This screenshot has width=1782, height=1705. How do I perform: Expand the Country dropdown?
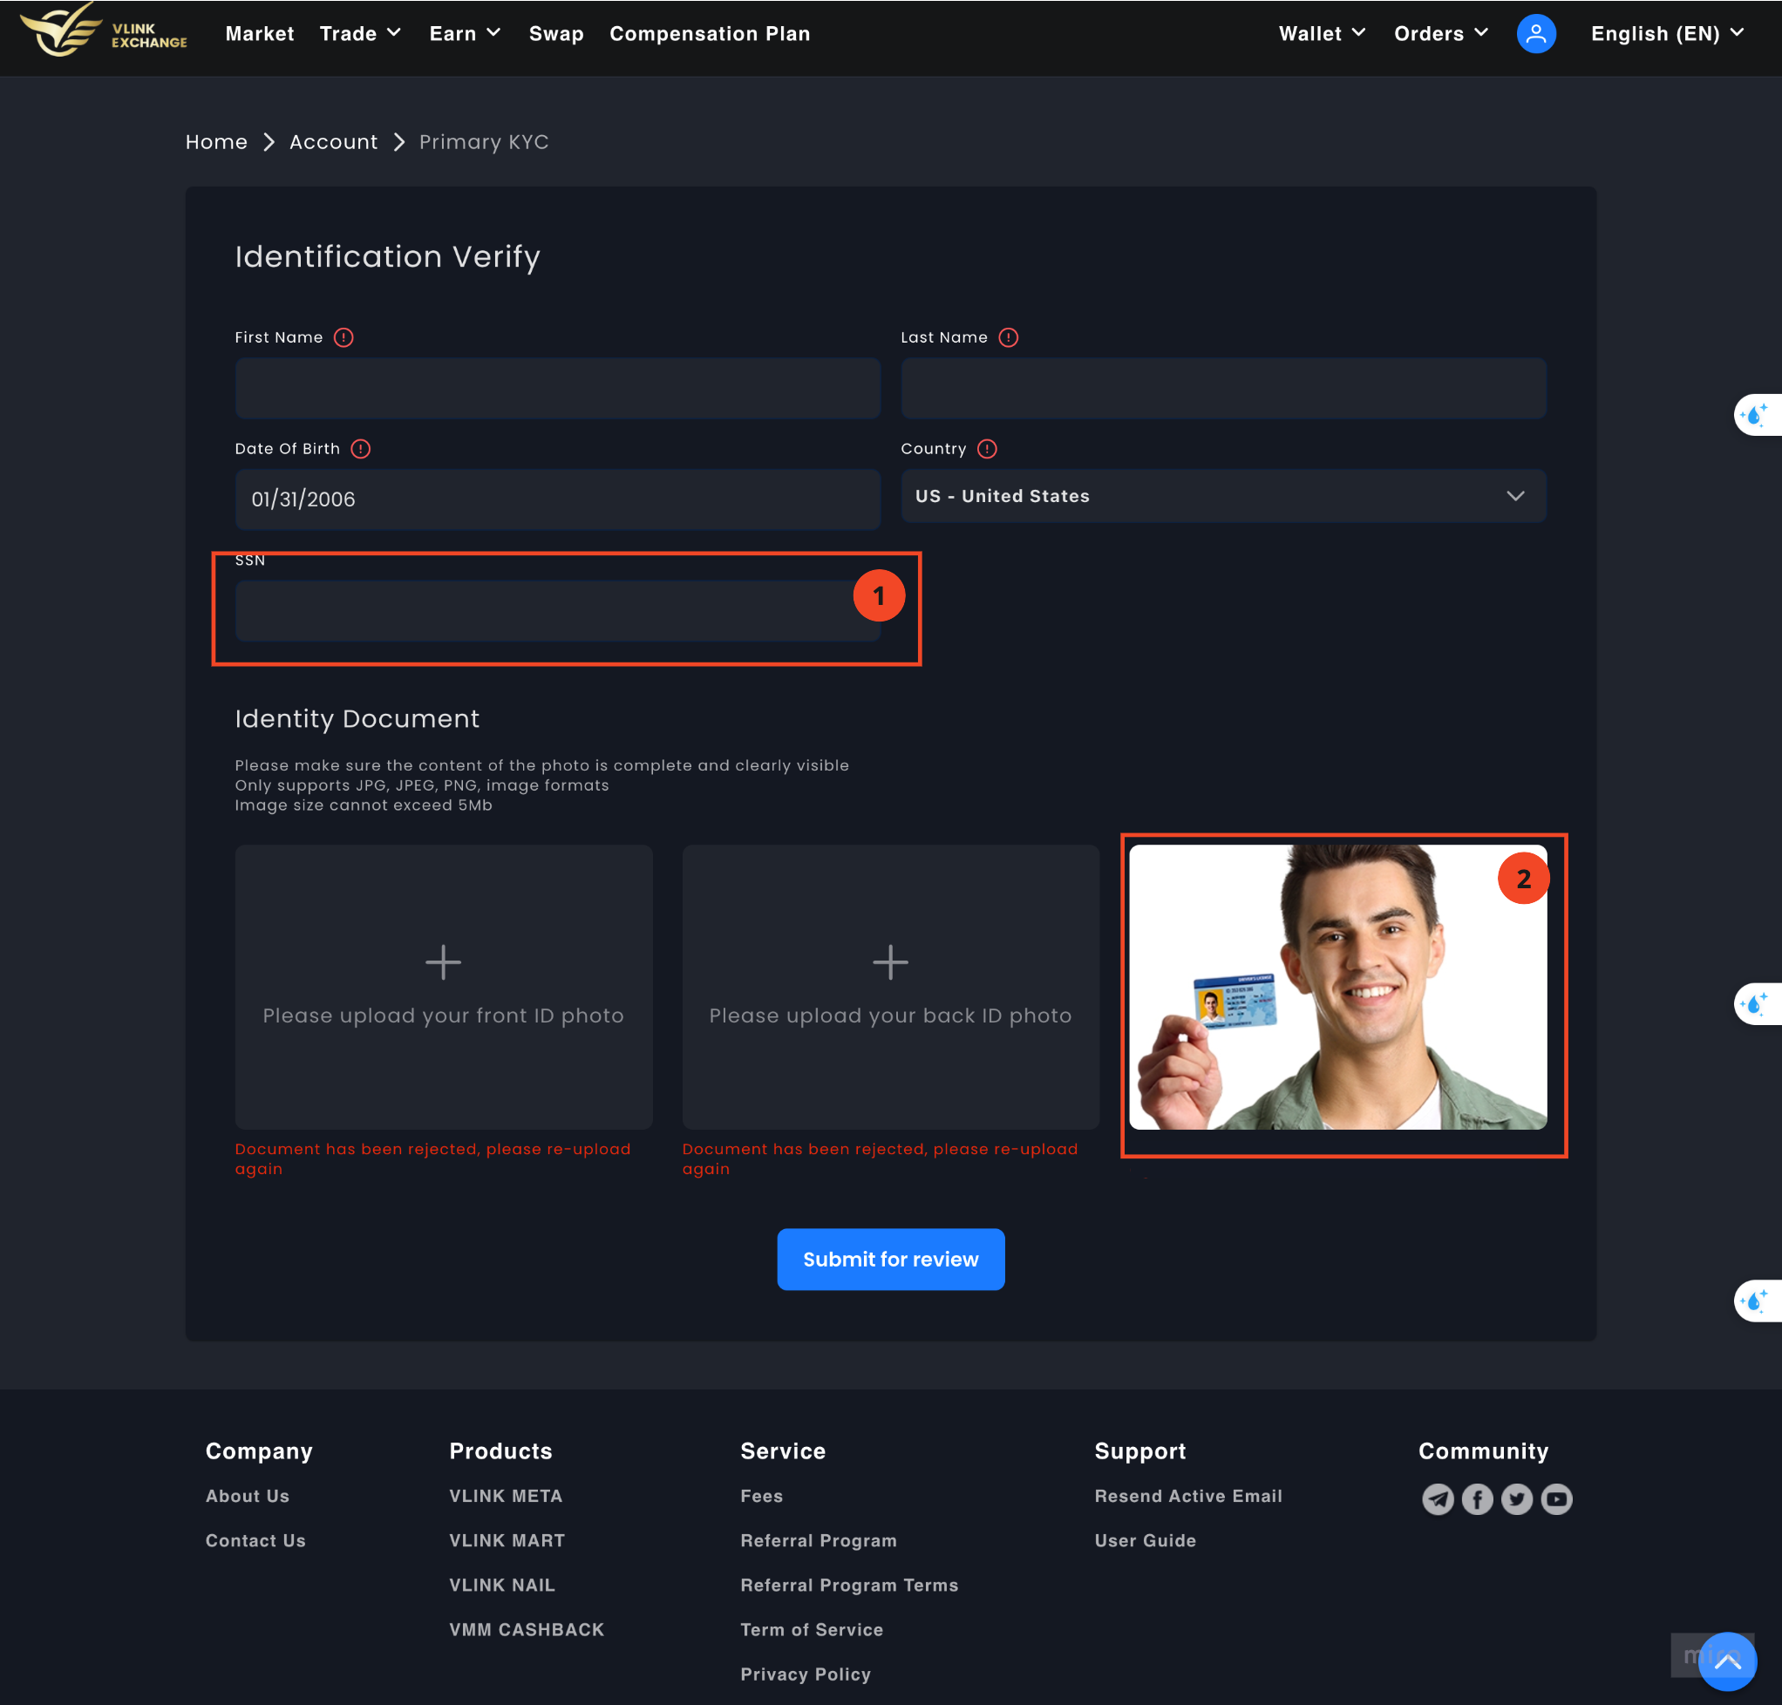tap(1223, 496)
